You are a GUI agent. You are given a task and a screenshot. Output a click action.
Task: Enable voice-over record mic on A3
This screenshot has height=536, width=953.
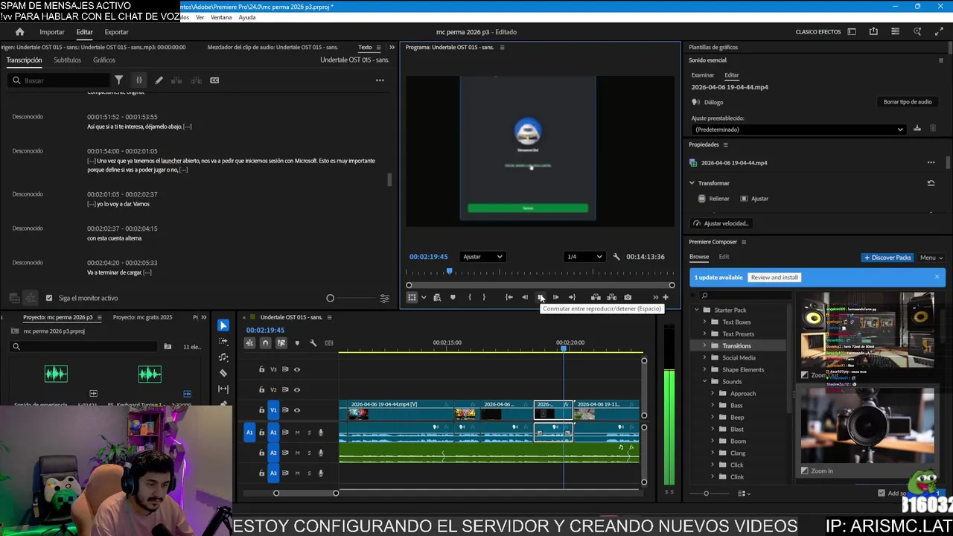click(x=321, y=473)
